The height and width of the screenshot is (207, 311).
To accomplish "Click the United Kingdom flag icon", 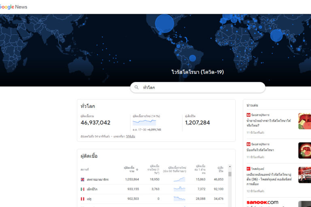I will [x=83, y=180].
